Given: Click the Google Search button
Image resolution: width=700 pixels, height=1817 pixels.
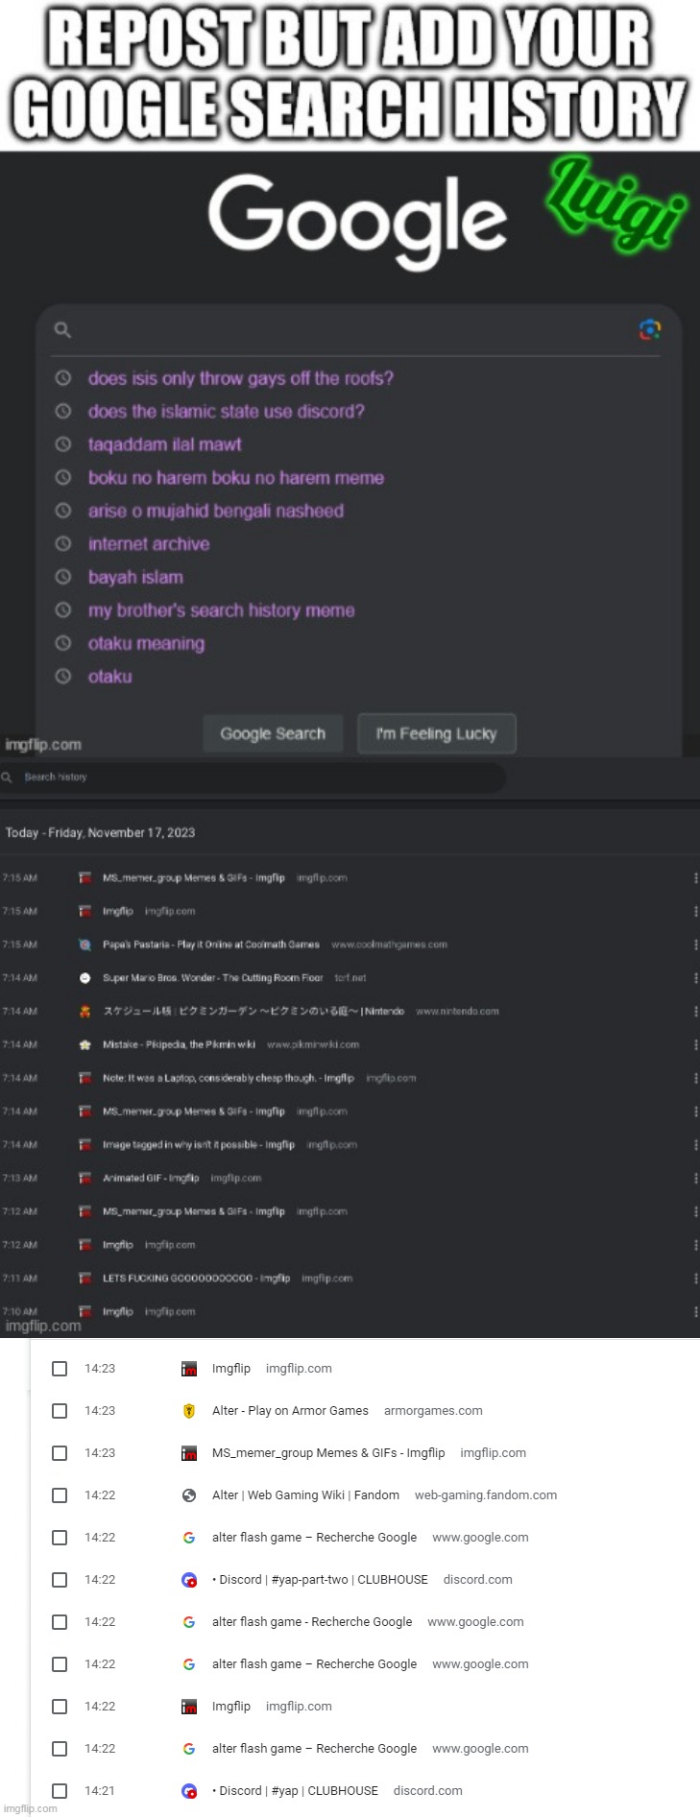Looking at the screenshot, I should pos(273,733).
